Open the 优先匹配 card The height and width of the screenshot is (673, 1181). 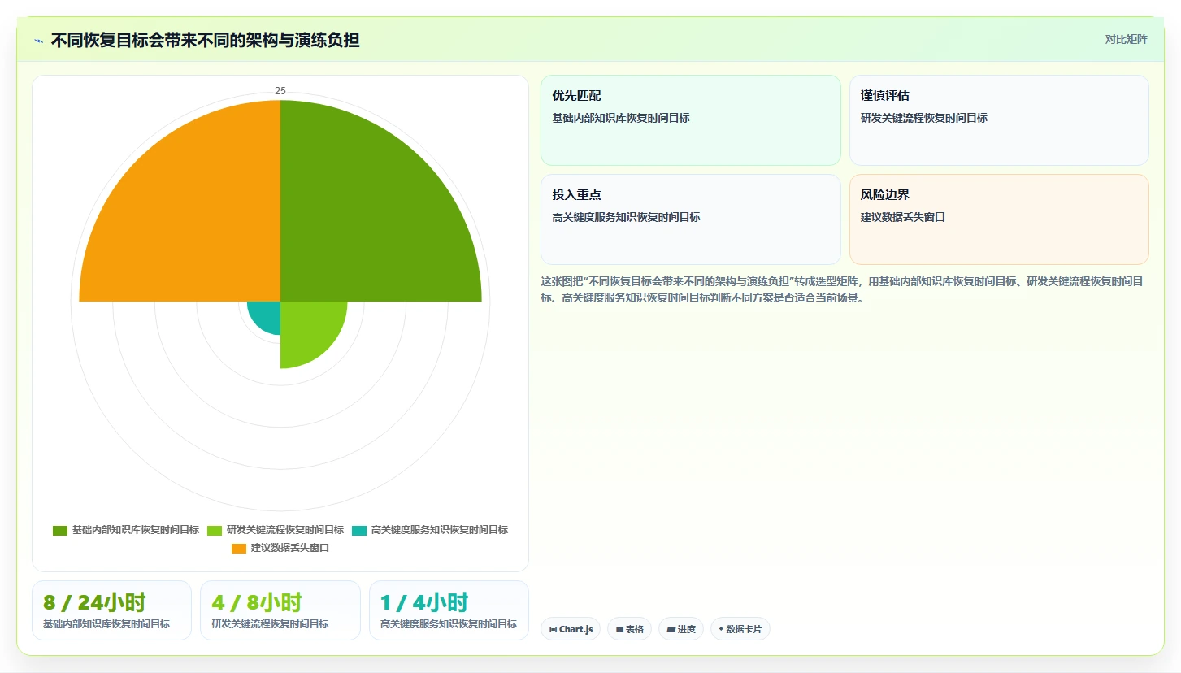pos(691,120)
